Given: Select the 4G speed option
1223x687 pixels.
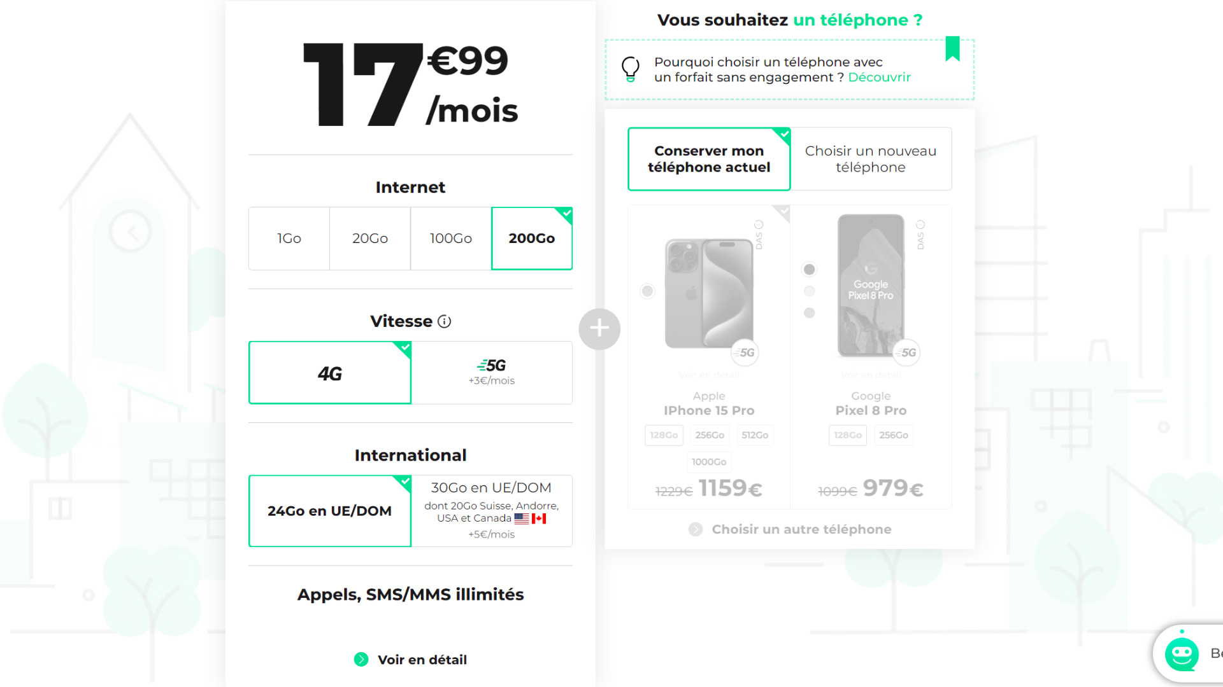Looking at the screenshot, I should [330, 373].
